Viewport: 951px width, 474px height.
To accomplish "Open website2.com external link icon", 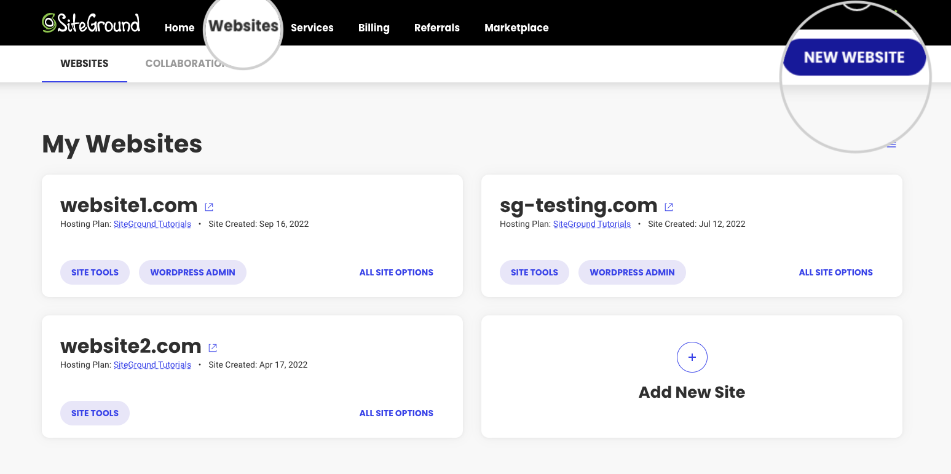I will click(x=213, y=348).
